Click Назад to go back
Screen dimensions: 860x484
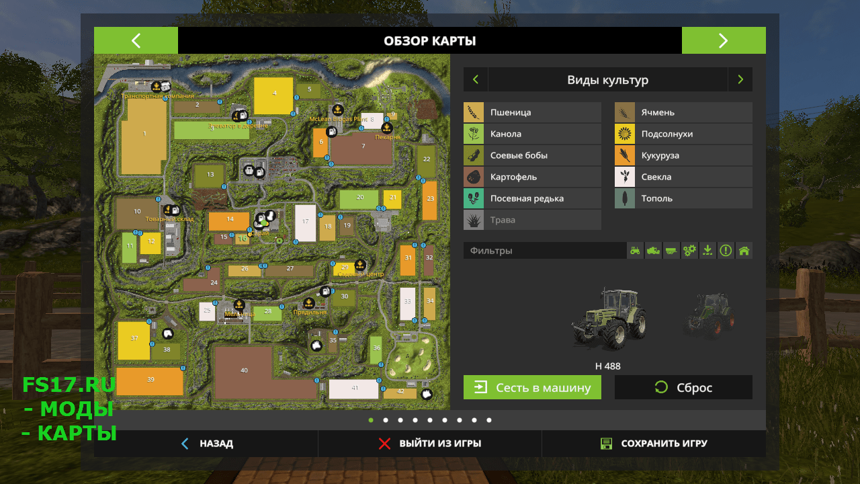206,444
